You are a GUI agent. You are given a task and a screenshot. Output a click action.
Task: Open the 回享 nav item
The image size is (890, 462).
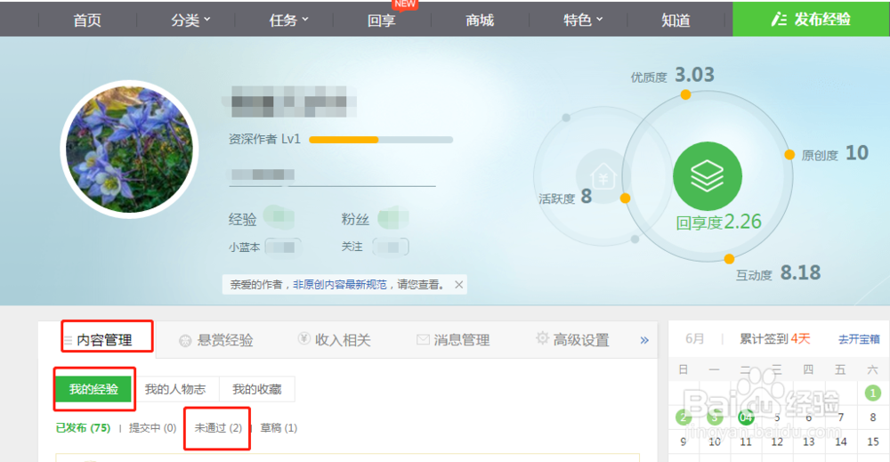pyautogui.click(x=382, y=20)
